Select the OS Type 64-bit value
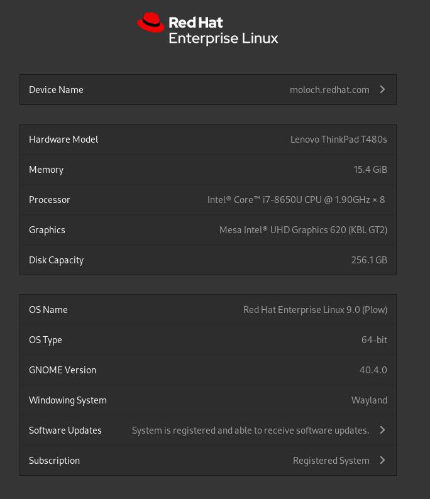Image resolution: width=430 pixels, height=499 pixels. point(374,340)
